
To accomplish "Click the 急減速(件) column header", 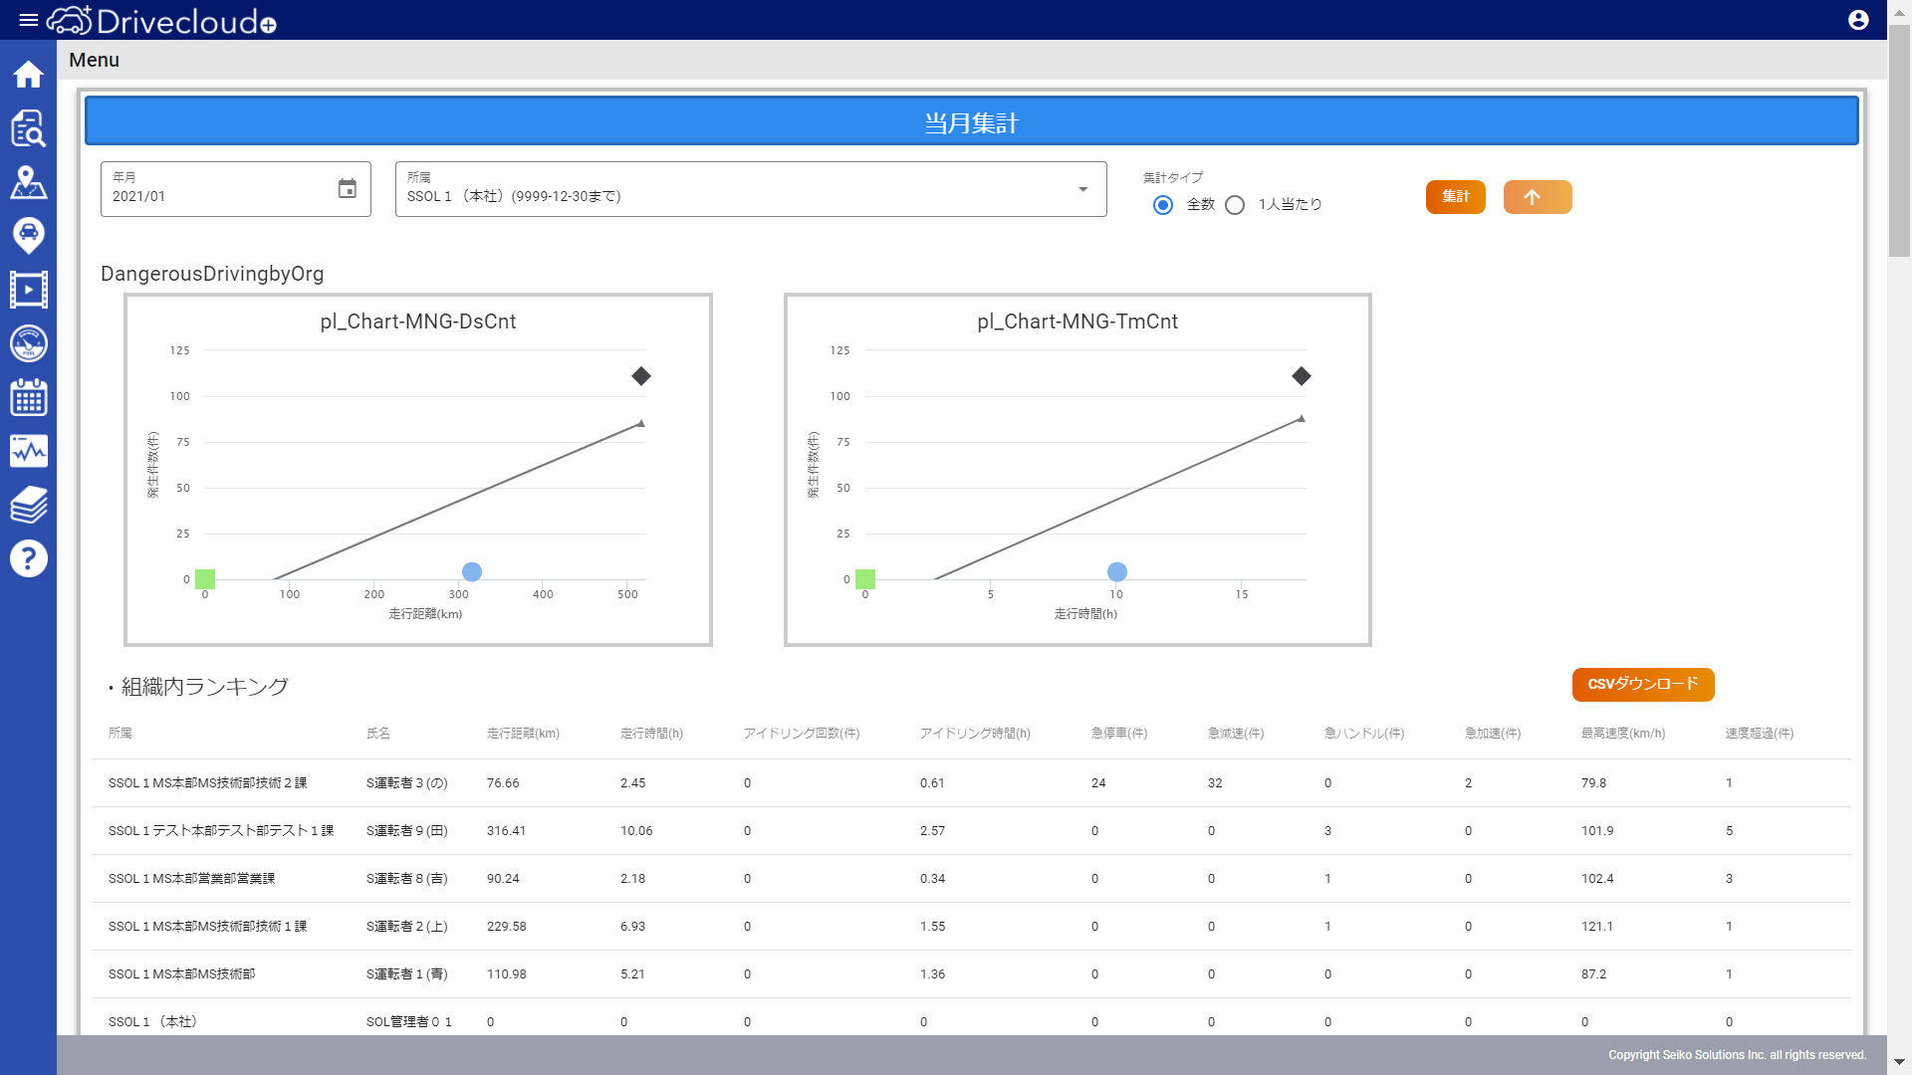I will [1236, 734].
